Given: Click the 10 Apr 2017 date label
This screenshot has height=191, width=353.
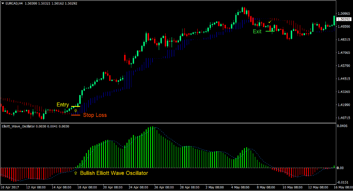Looking at the screenshot, I should point(10,187).
